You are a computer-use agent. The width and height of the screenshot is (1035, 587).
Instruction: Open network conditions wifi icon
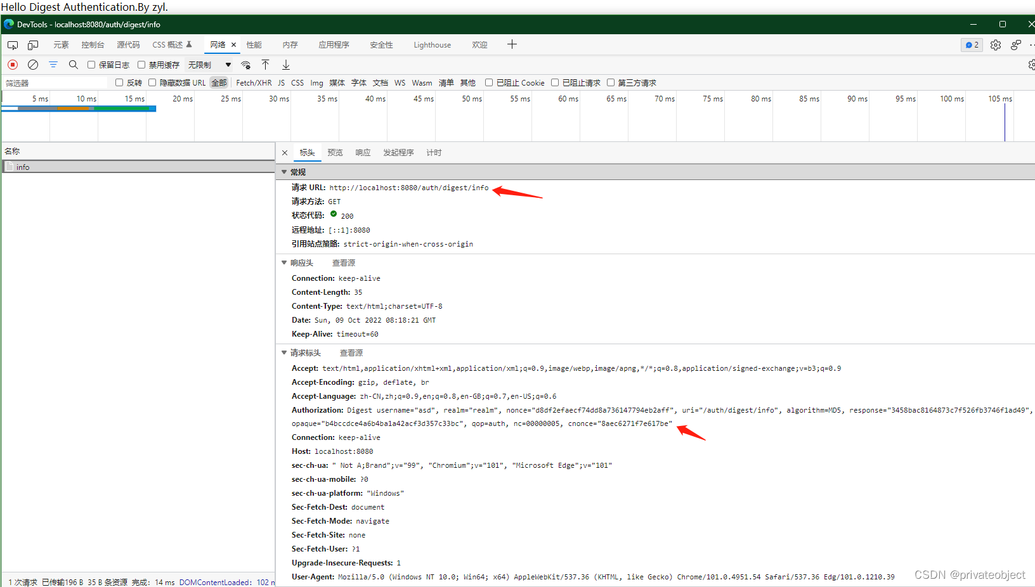click(246, 65)
